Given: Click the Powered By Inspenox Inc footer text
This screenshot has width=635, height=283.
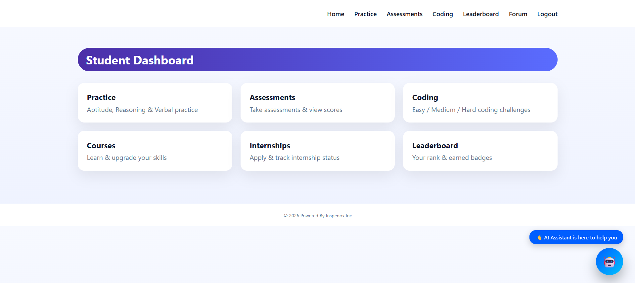Looking at the screenshot, I should click(x=318, y=216).
